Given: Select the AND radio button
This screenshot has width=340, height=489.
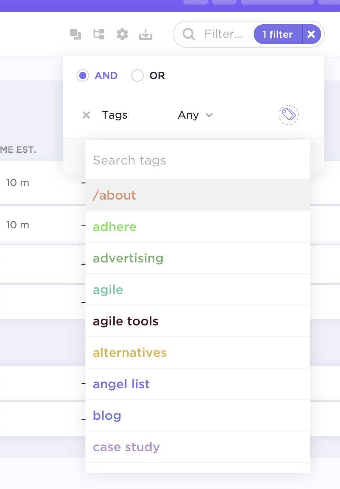Looking at the screenshot, I should [x=82, y=76].
